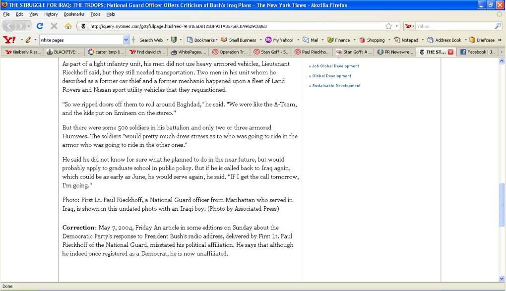
Task: Switch to the WhitePages tab
Action: [x=188, y=52]
